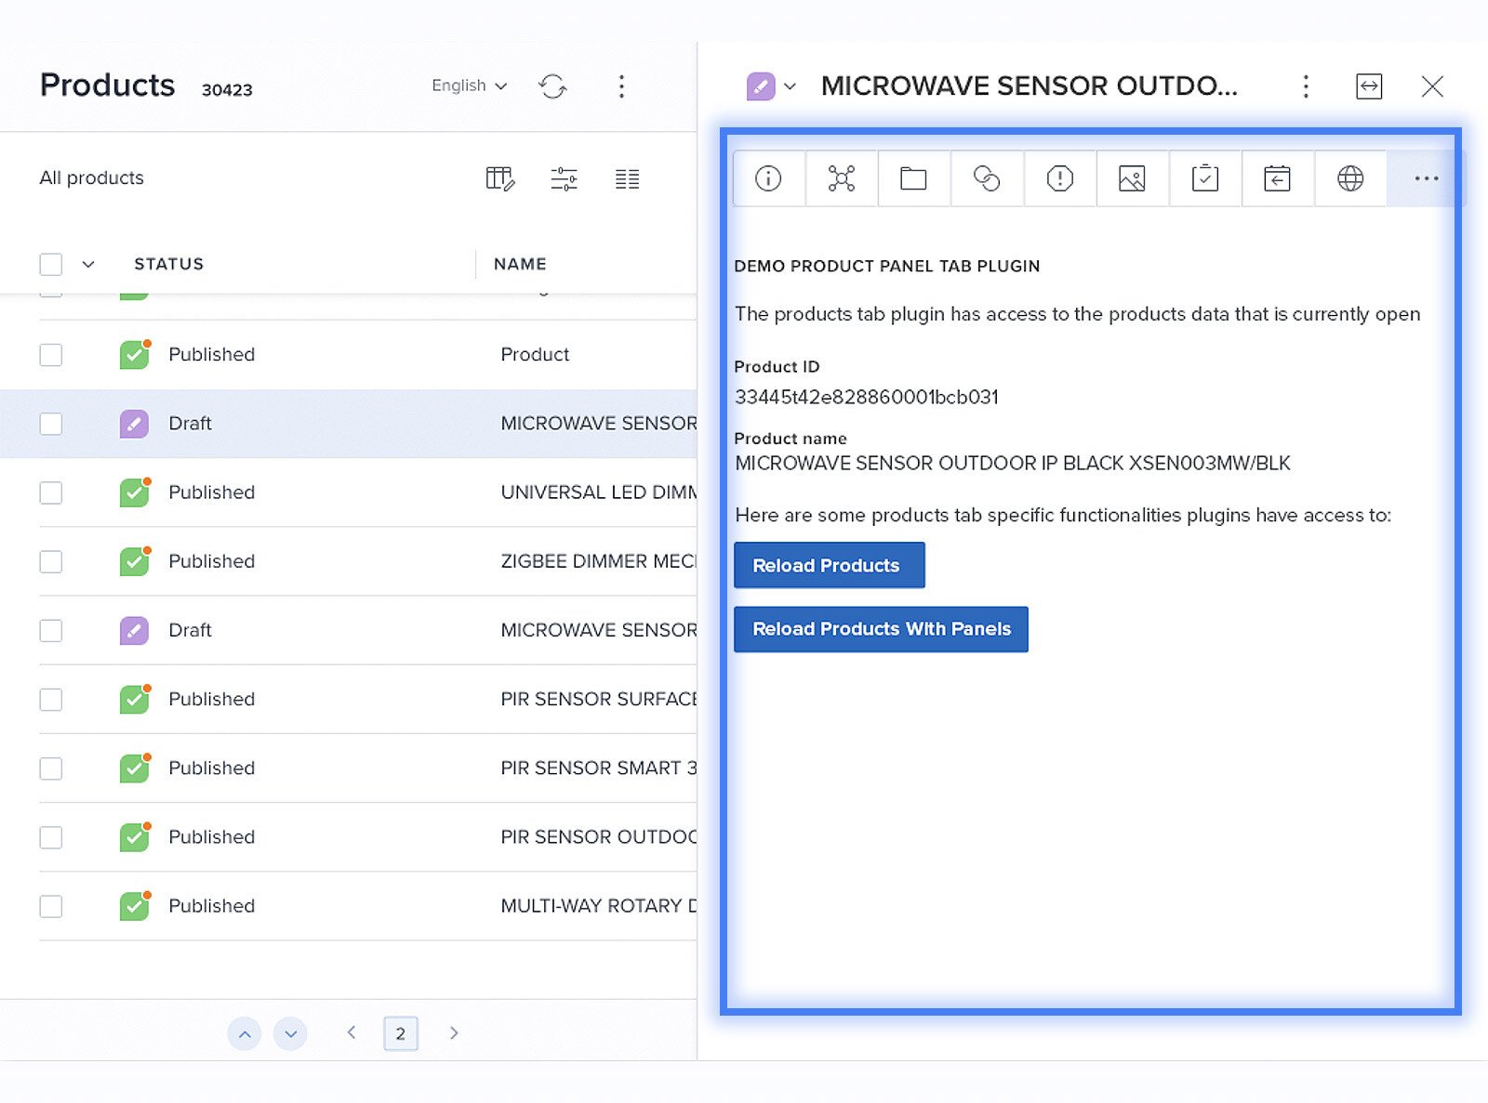Go to next page arrow
Viewport: 1488px width, 1103px height.
click(x=454, y=1032)
